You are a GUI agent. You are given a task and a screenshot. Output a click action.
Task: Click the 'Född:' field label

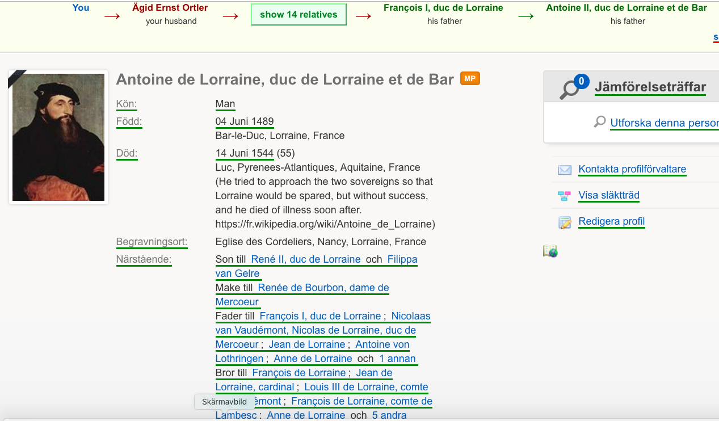coord(129,121)
